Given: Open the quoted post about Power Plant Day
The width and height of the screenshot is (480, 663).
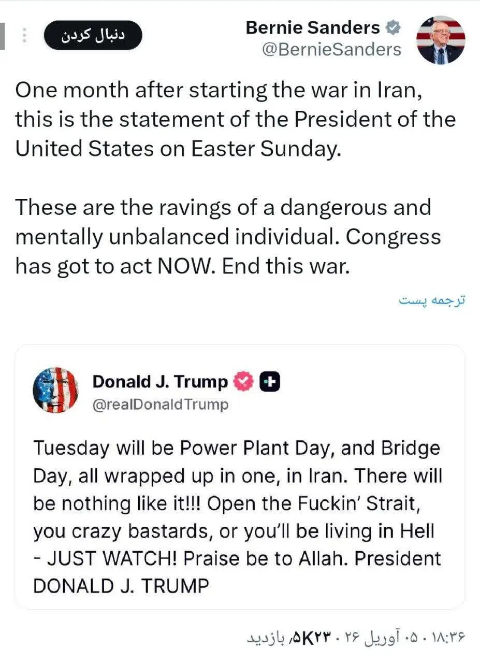Looking at the screenshot, I should tap(238, 502).
